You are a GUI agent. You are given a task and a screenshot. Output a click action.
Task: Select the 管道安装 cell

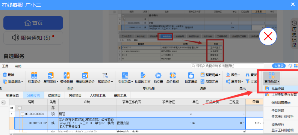132,123
